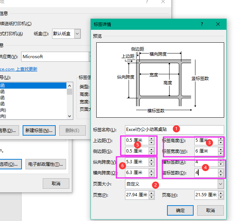Viewport: 236px width, 221px height.
Task: Click the 纵向跨度 value field
Action: (x=137, y=162)
